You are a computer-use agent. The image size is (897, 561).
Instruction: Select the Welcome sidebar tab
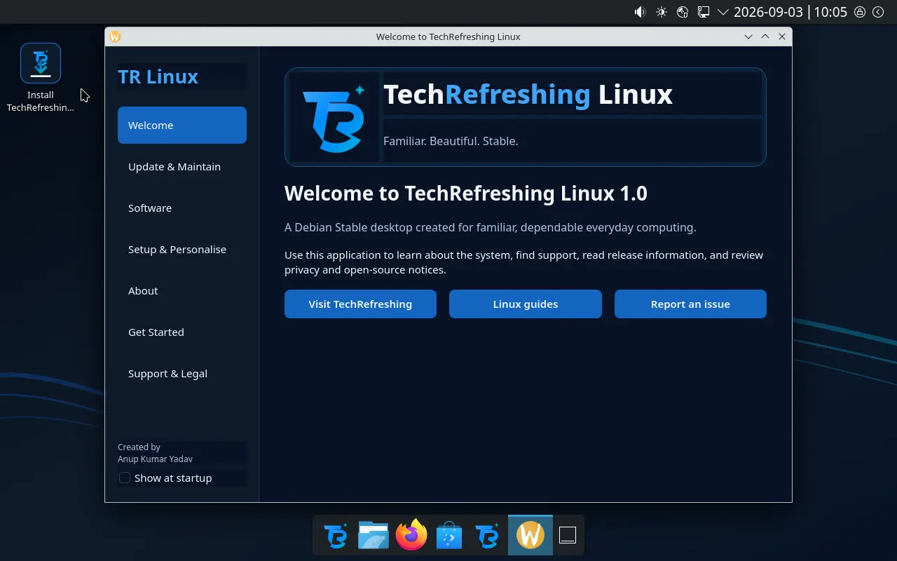(x=182, y=125)
